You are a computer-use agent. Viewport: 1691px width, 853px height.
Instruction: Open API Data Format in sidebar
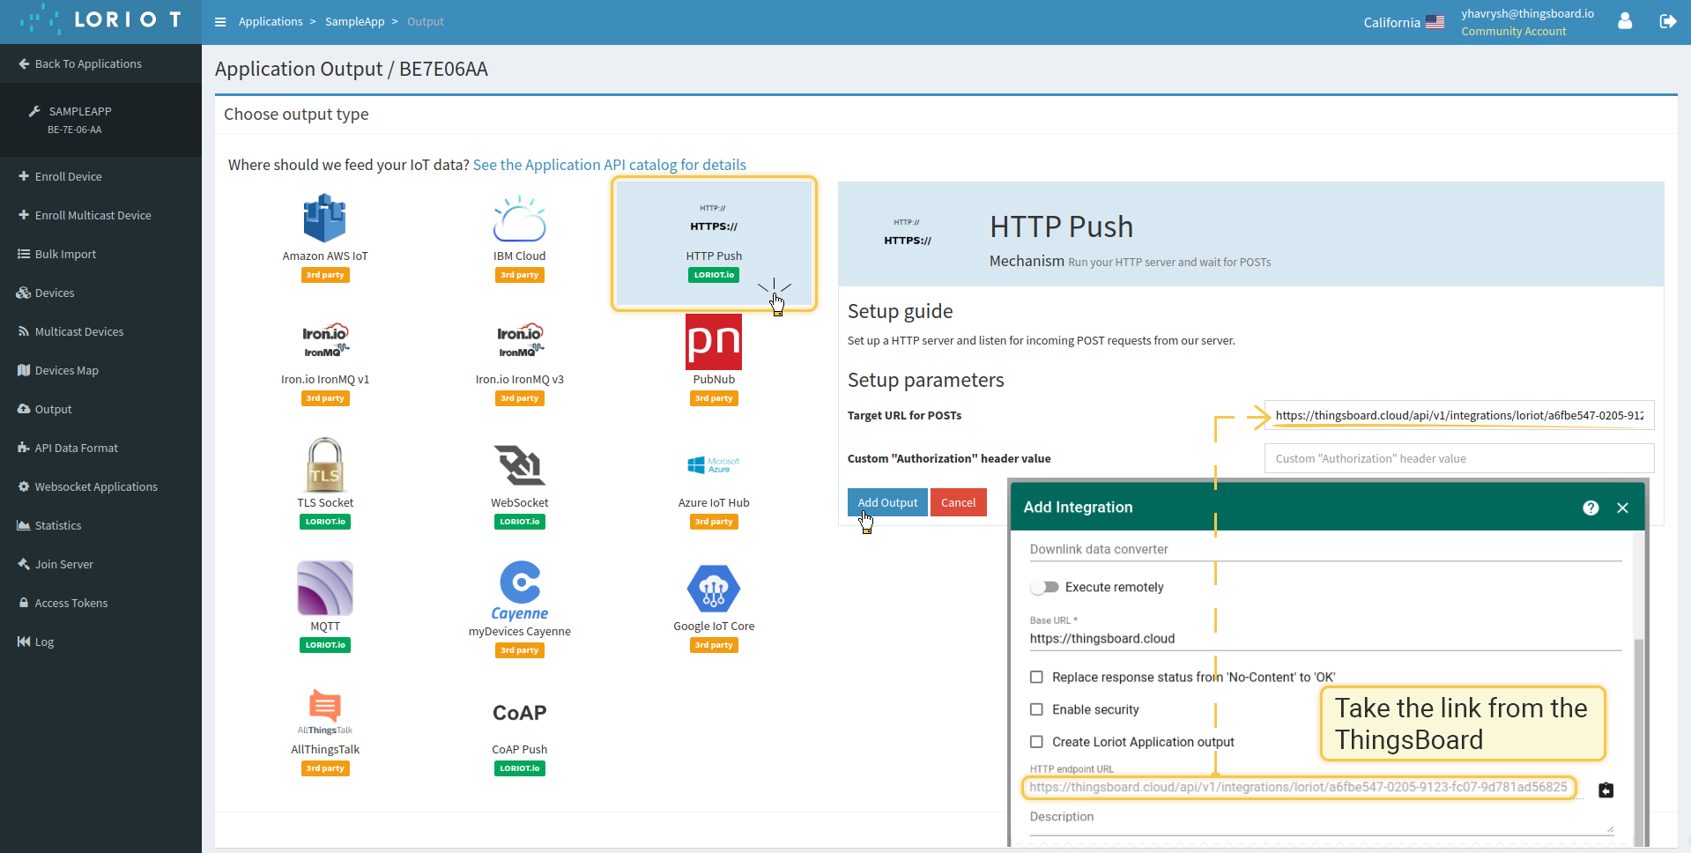click(100, 448)
